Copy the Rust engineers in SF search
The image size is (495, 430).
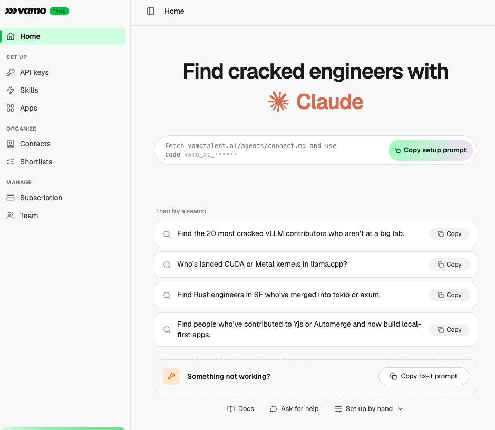(450, 295)
